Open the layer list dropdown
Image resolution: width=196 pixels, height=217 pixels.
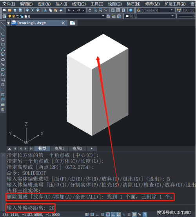[x=103, y=16]
